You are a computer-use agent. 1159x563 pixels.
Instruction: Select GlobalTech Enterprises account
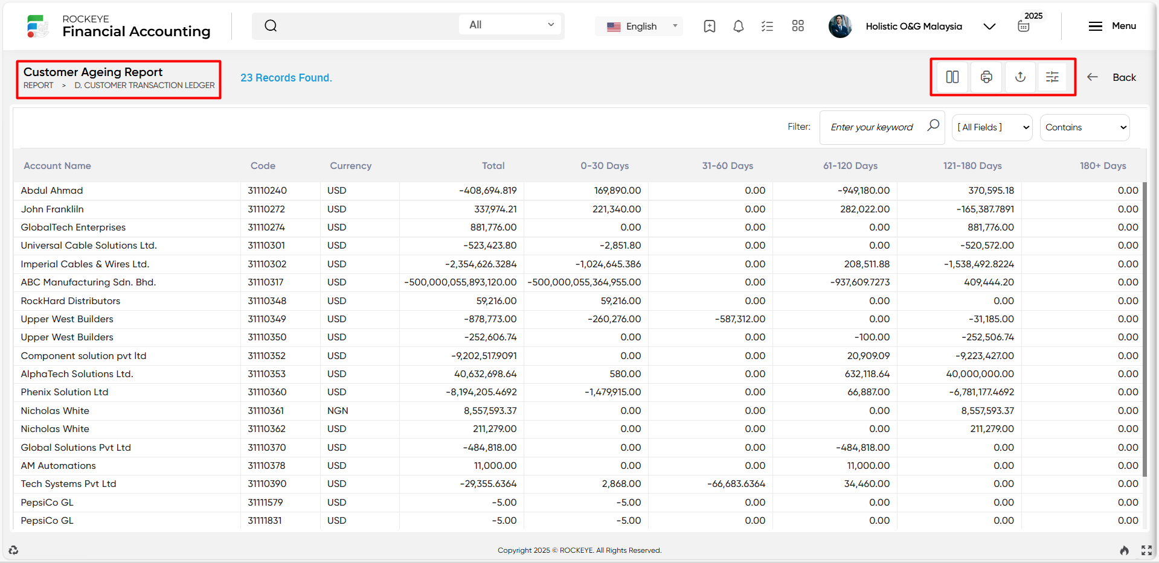point(73,227)
